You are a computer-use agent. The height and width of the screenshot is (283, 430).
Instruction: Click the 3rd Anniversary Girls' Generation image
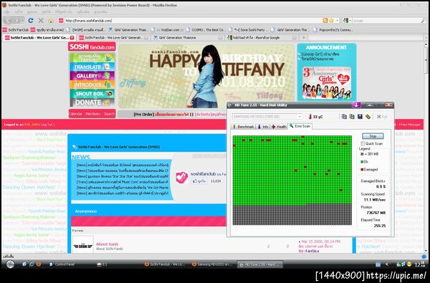327,83
